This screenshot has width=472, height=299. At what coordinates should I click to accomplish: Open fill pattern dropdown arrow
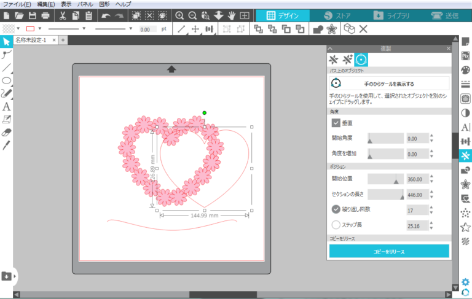[x=18, y=29]
